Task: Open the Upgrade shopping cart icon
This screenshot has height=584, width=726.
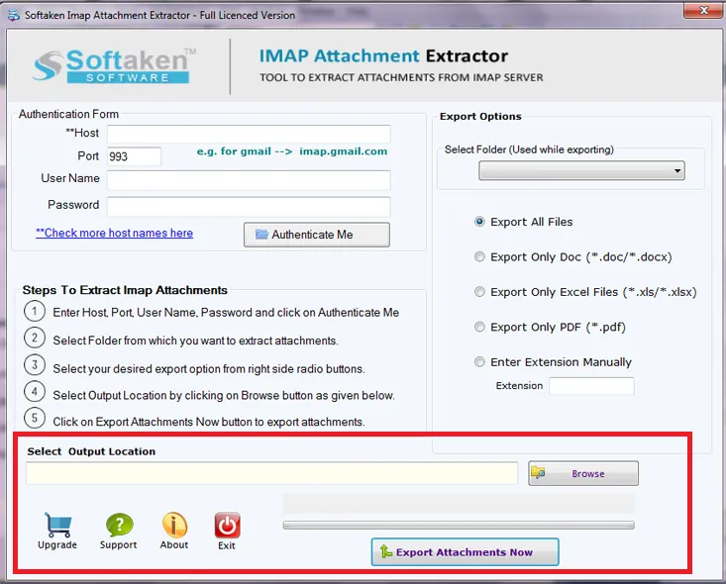Action: (x=57, y=531)
